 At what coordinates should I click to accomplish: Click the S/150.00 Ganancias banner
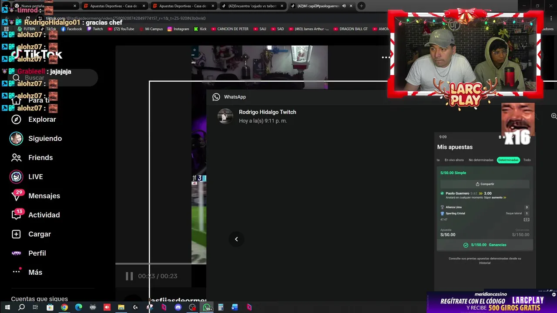485,245
